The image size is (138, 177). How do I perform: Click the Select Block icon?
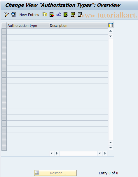point(73,15)
